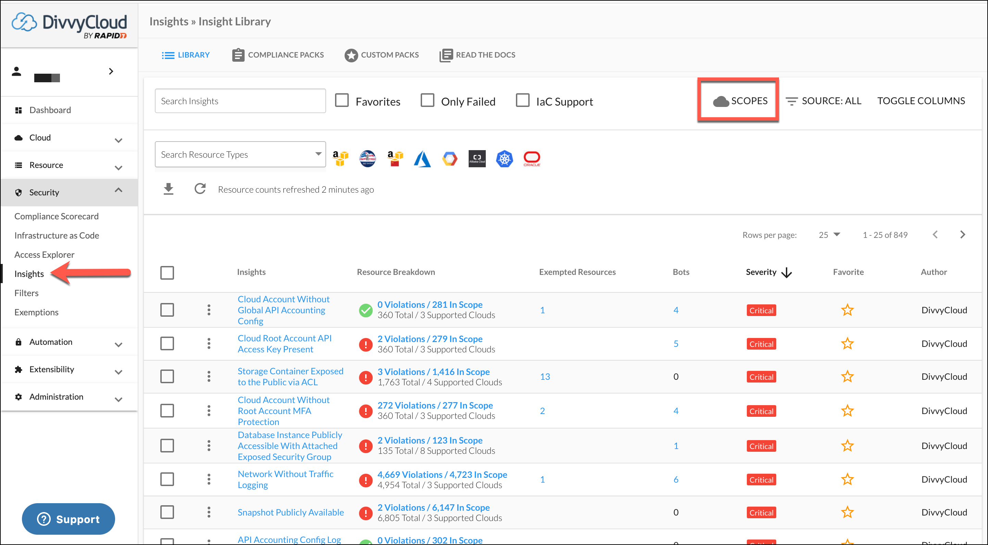This screenshot has width=988, height=545.
Task: Expand the user account chevron
Action: (x=111, y=71)
